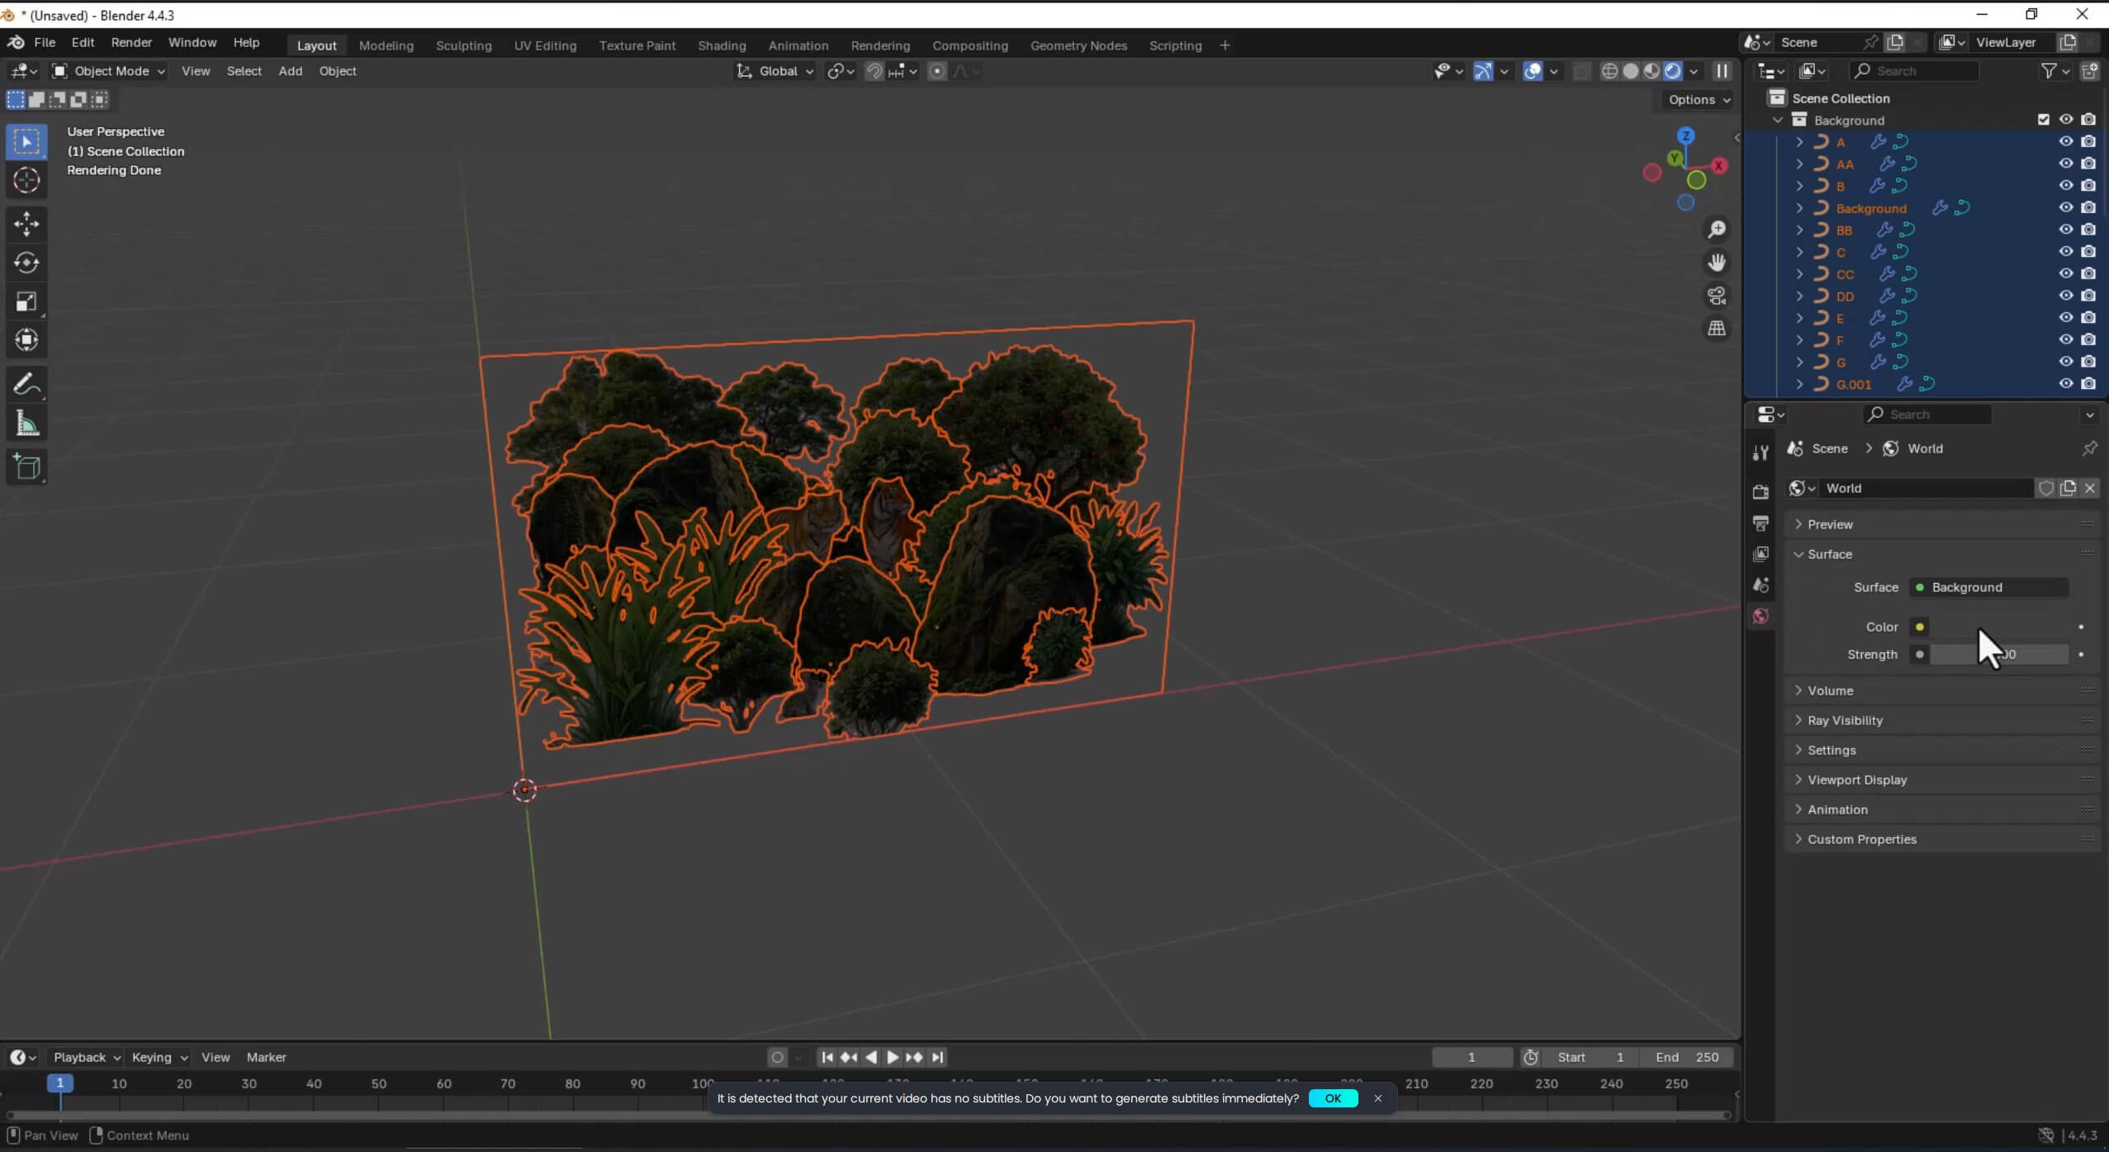Expand the Viewport Display panel
2109x1152 pixels.
(x=1941, y=780)
